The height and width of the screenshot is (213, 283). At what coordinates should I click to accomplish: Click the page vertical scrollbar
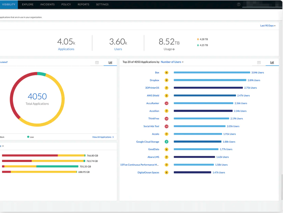282,187
